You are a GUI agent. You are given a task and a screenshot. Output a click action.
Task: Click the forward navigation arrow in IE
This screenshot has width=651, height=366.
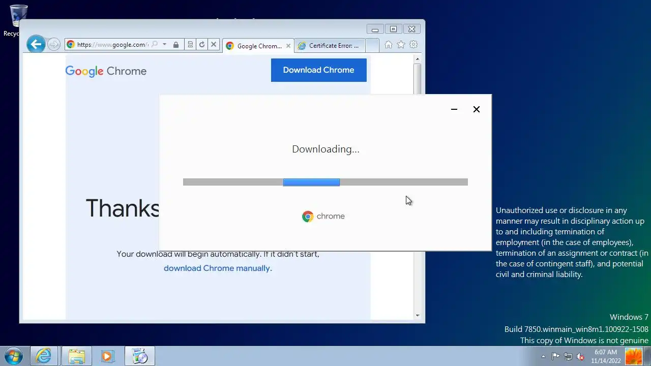tap(54, 45)
